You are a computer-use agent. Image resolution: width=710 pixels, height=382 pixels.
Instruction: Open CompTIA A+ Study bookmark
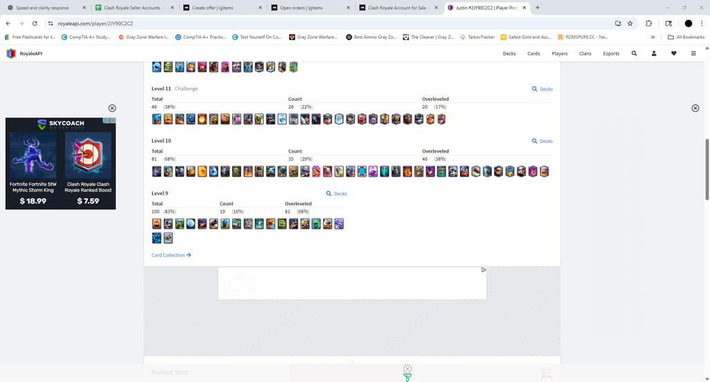pyautogui.click(x=86, y=37)
